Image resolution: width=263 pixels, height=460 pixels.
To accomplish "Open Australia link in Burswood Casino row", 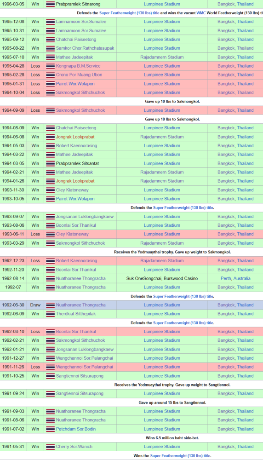I will [x=242, y=278].
